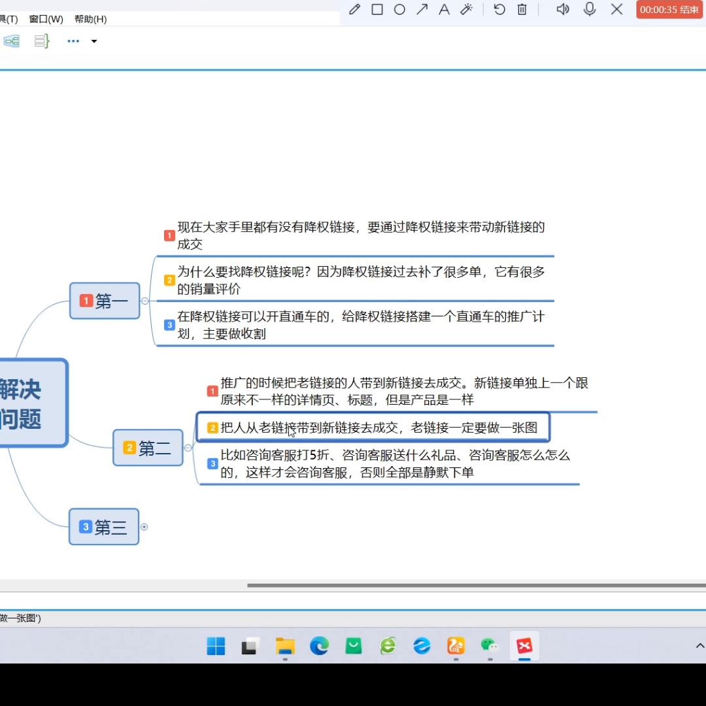Click priority marker beside 比如咨询客服打5折 subtopic
The width and height of the screenshot is (706, 706).
coord(212,463)
